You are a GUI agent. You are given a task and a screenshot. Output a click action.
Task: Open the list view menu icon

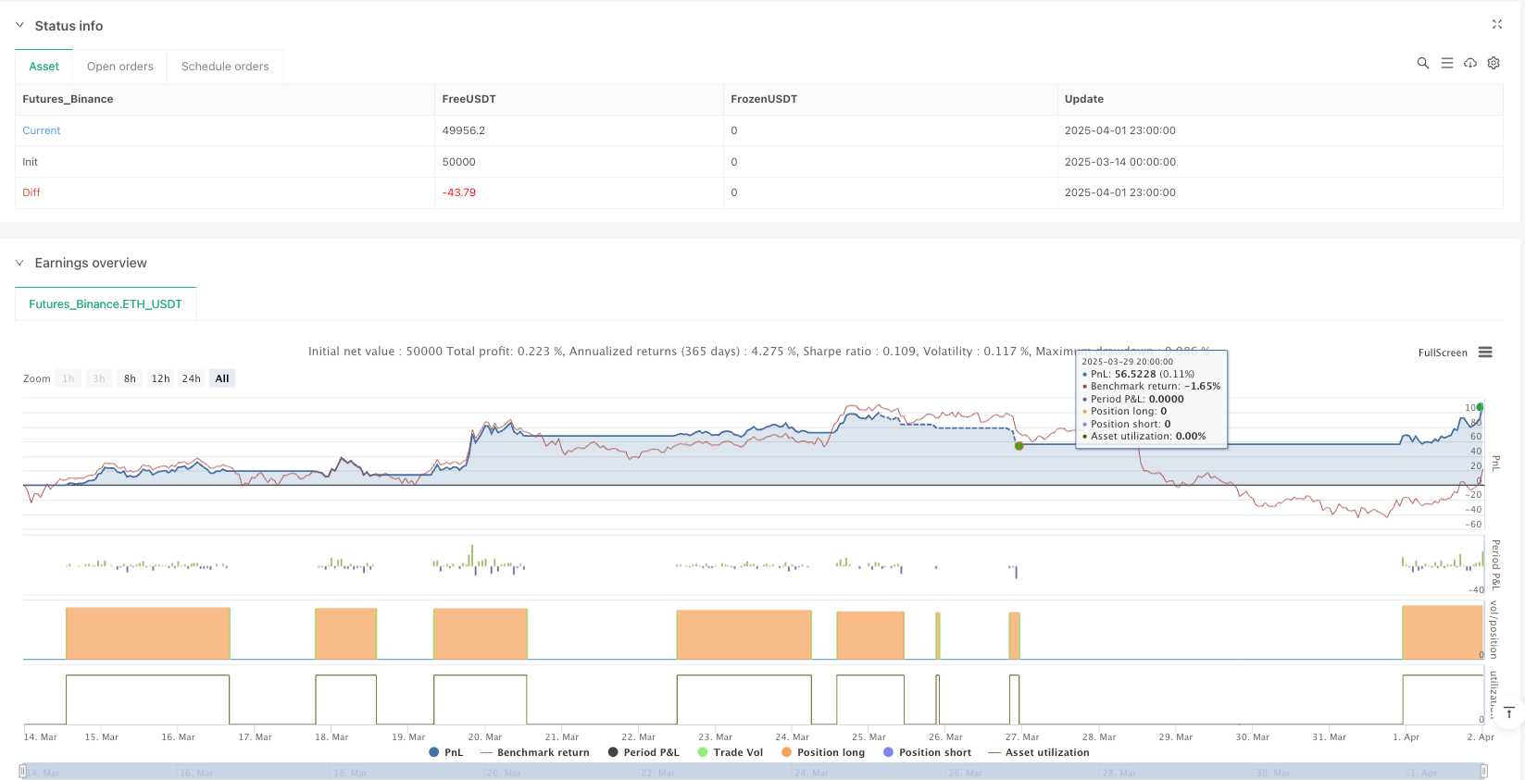(x=1446, y=63)
